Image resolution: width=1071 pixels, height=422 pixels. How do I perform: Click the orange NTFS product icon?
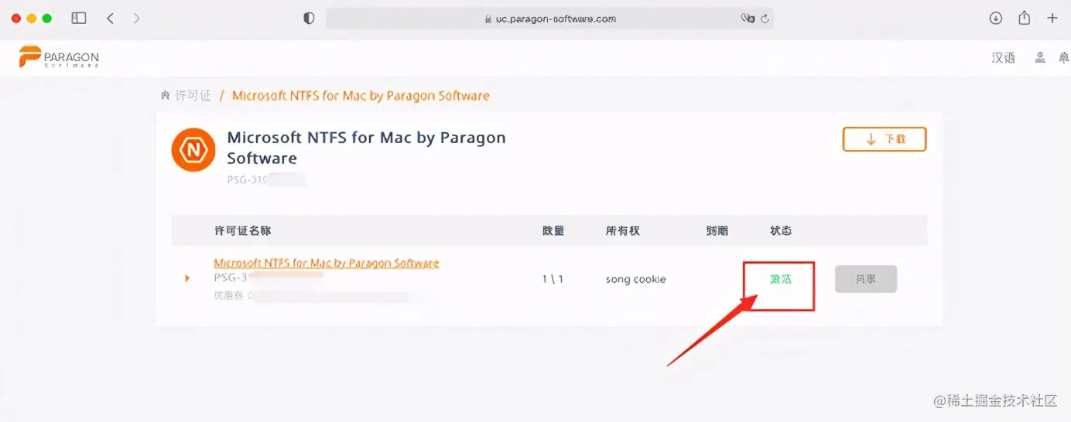pyautogui.click(x=193, y=150)
